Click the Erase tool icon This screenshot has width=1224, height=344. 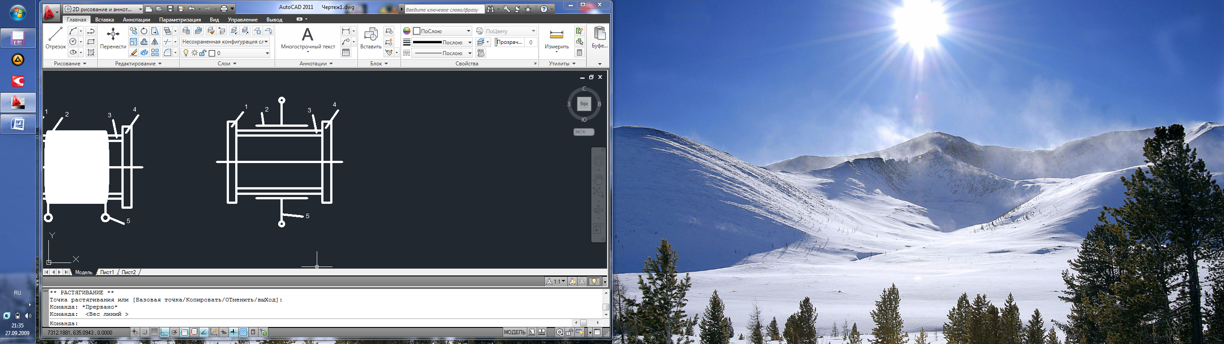point(134,53)
